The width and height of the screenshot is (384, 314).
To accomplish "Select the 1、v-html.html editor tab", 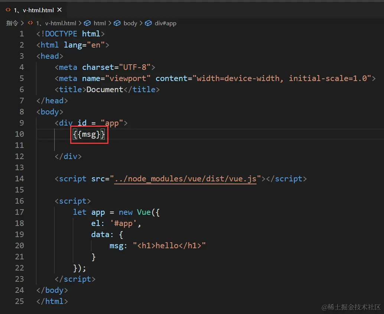I will pyautogui.click(x=33, y=10).
